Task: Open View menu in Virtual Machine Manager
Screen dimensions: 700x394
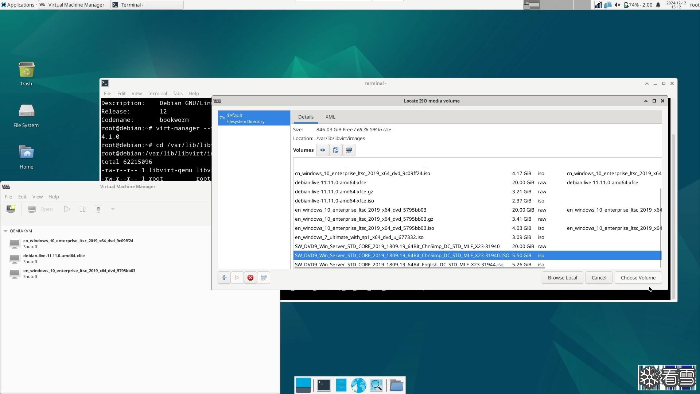Action: 38,197
